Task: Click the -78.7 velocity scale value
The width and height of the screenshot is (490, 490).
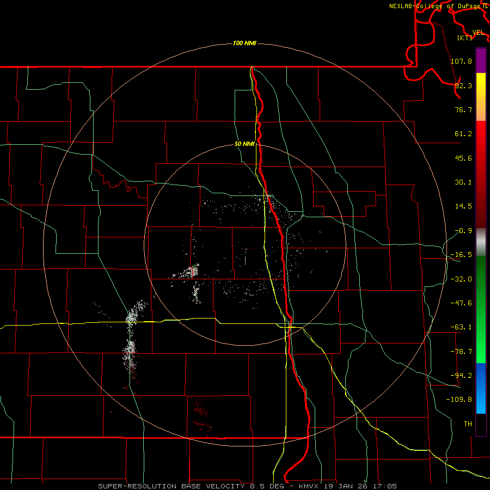Action: [x=461, y=352]
